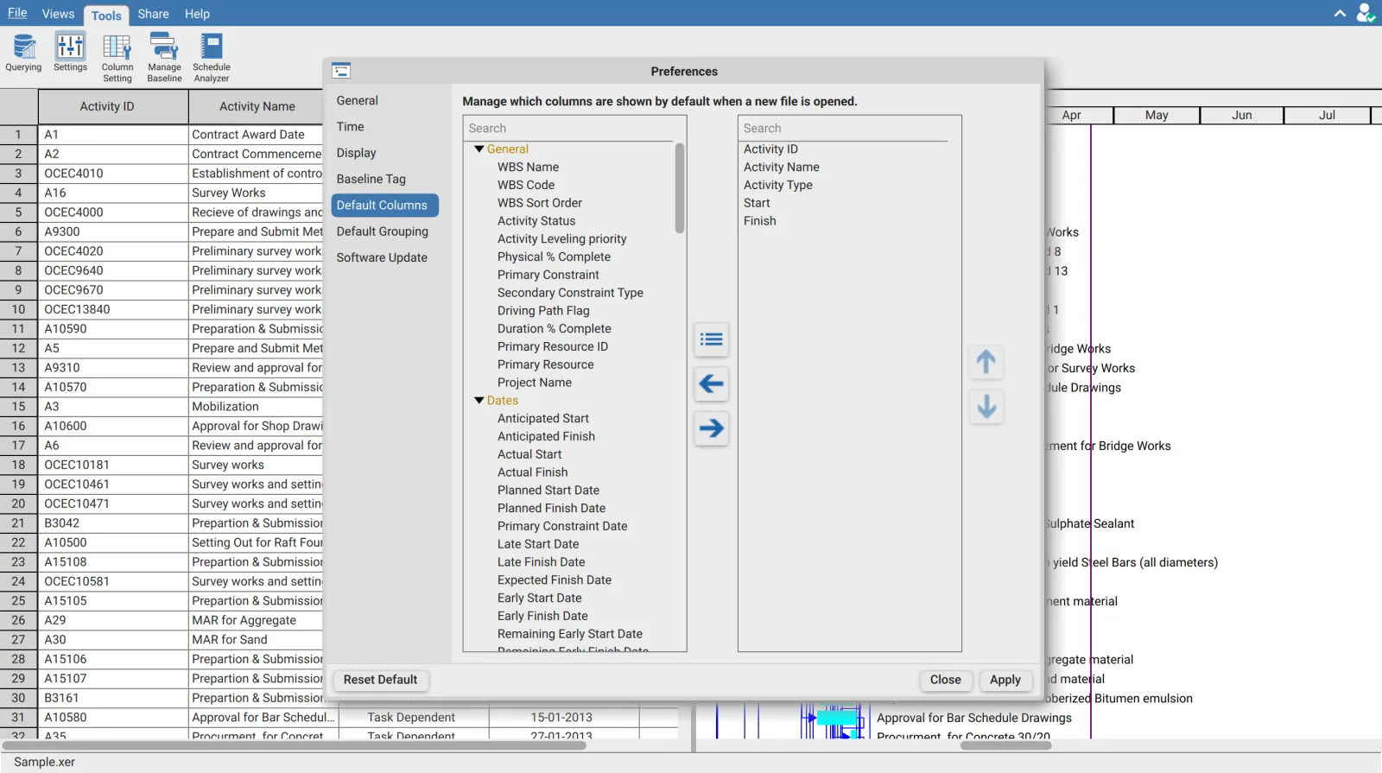This screenshot has height=773, width=1382.
Task: Open the Settings tool in ribbon
Action: tap(70, 53)
